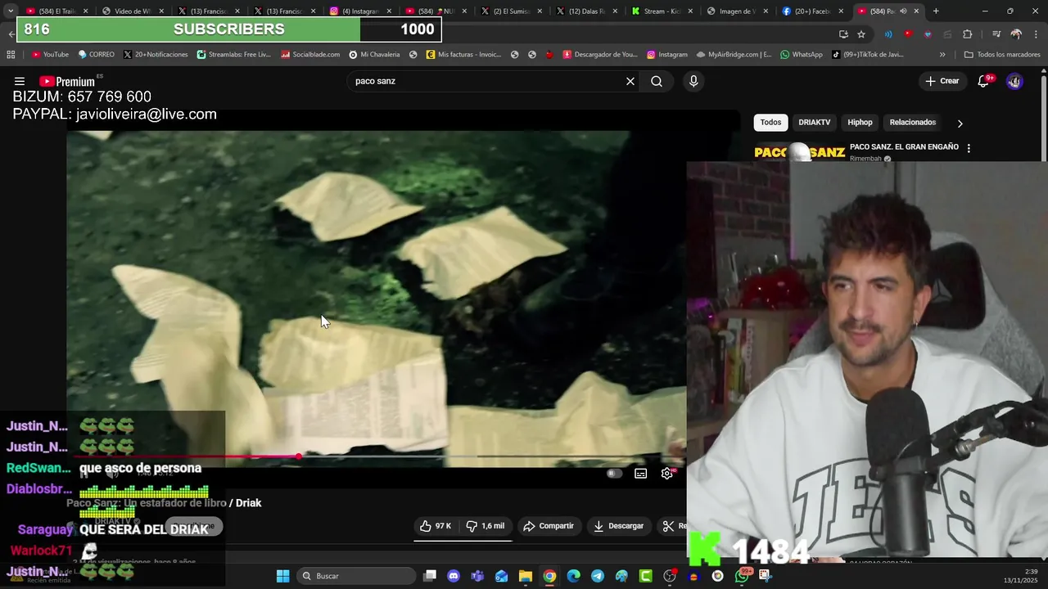Open the YouTube account avatar menu

[1014, 81]
